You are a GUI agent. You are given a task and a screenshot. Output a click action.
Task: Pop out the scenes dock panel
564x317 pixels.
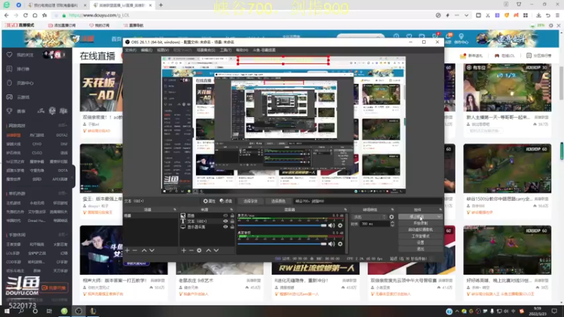175,209
